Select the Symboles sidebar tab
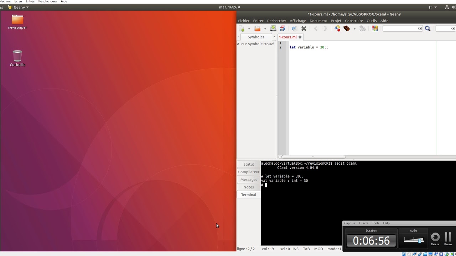Viewport: 456px width, 256px height. [x=256, y=37]
